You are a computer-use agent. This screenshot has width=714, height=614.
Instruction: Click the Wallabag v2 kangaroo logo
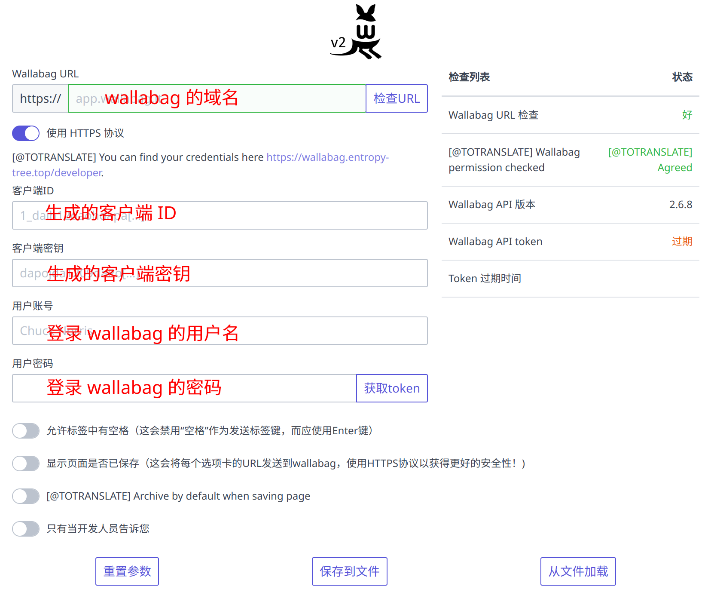click(x=356, y=32)
